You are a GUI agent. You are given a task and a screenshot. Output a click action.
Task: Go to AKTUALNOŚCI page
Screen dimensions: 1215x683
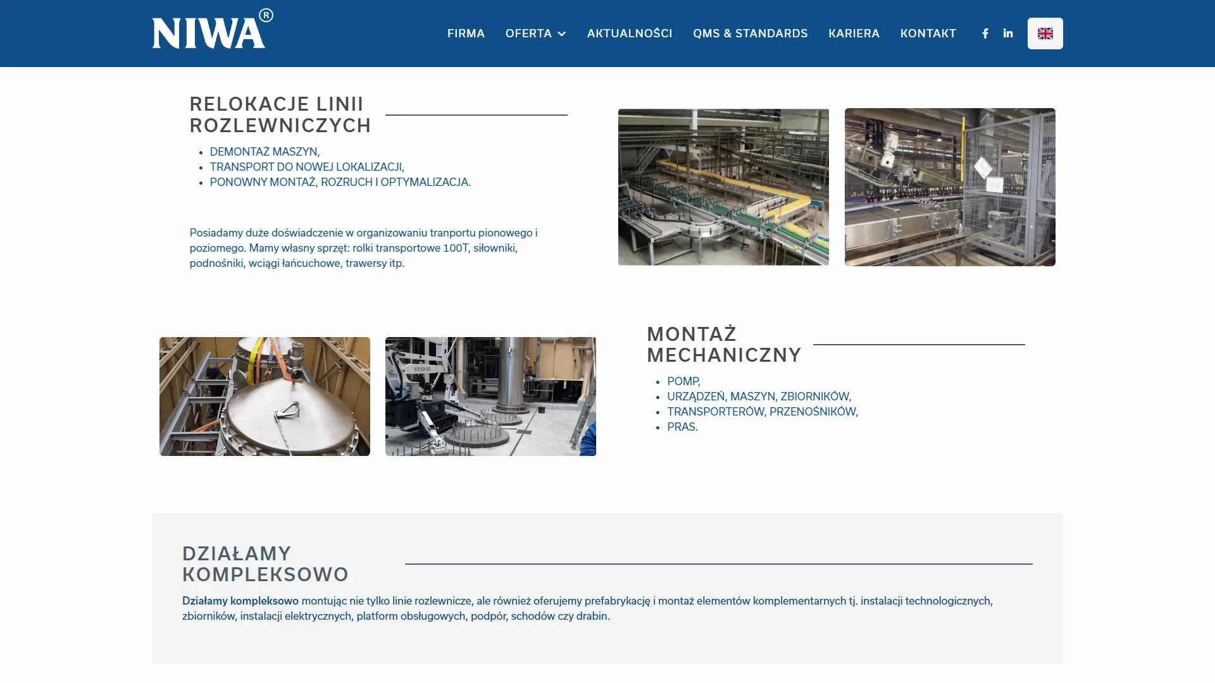[630, 34]
